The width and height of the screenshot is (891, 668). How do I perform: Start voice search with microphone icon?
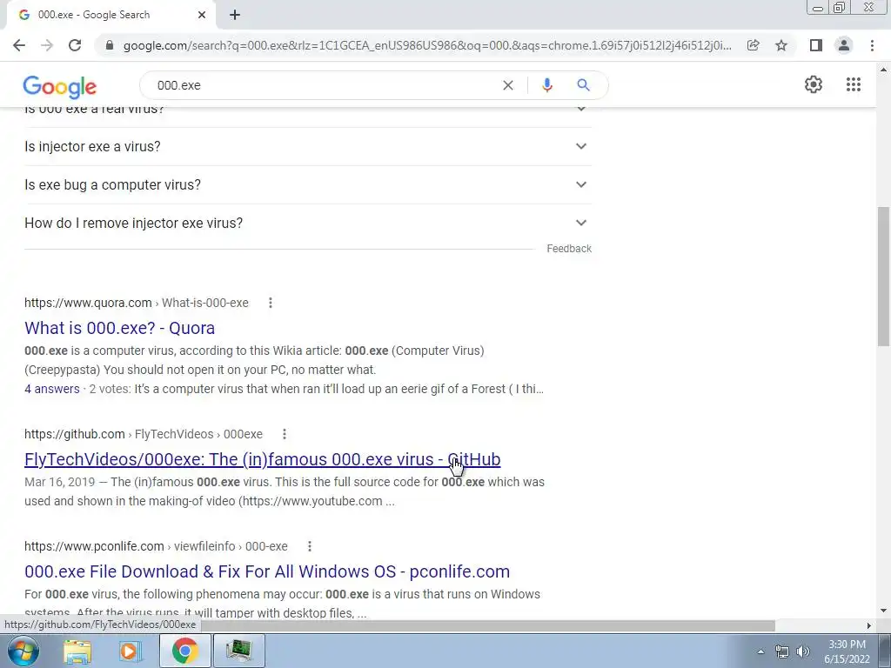pyautogui.click(x=546, y=85)
